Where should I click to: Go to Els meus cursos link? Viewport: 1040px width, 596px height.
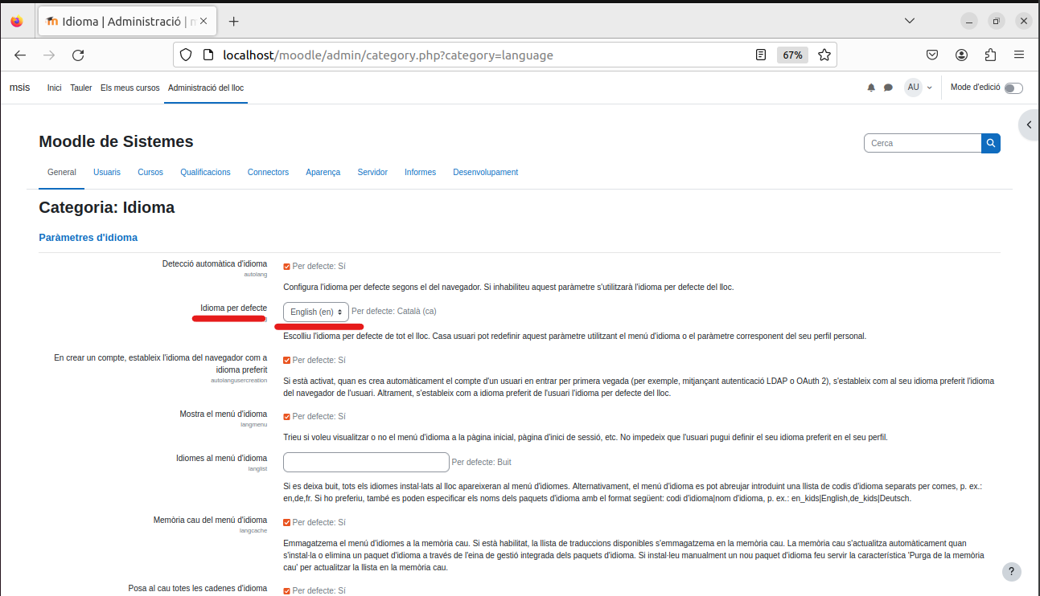pyautogui.click(x=130, y=88)
